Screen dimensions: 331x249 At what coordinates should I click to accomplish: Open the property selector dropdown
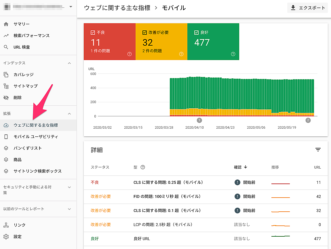(71, 7)
